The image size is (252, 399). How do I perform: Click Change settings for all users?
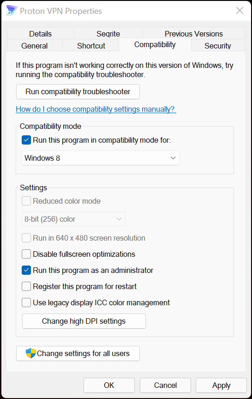(x=78, y=353)
